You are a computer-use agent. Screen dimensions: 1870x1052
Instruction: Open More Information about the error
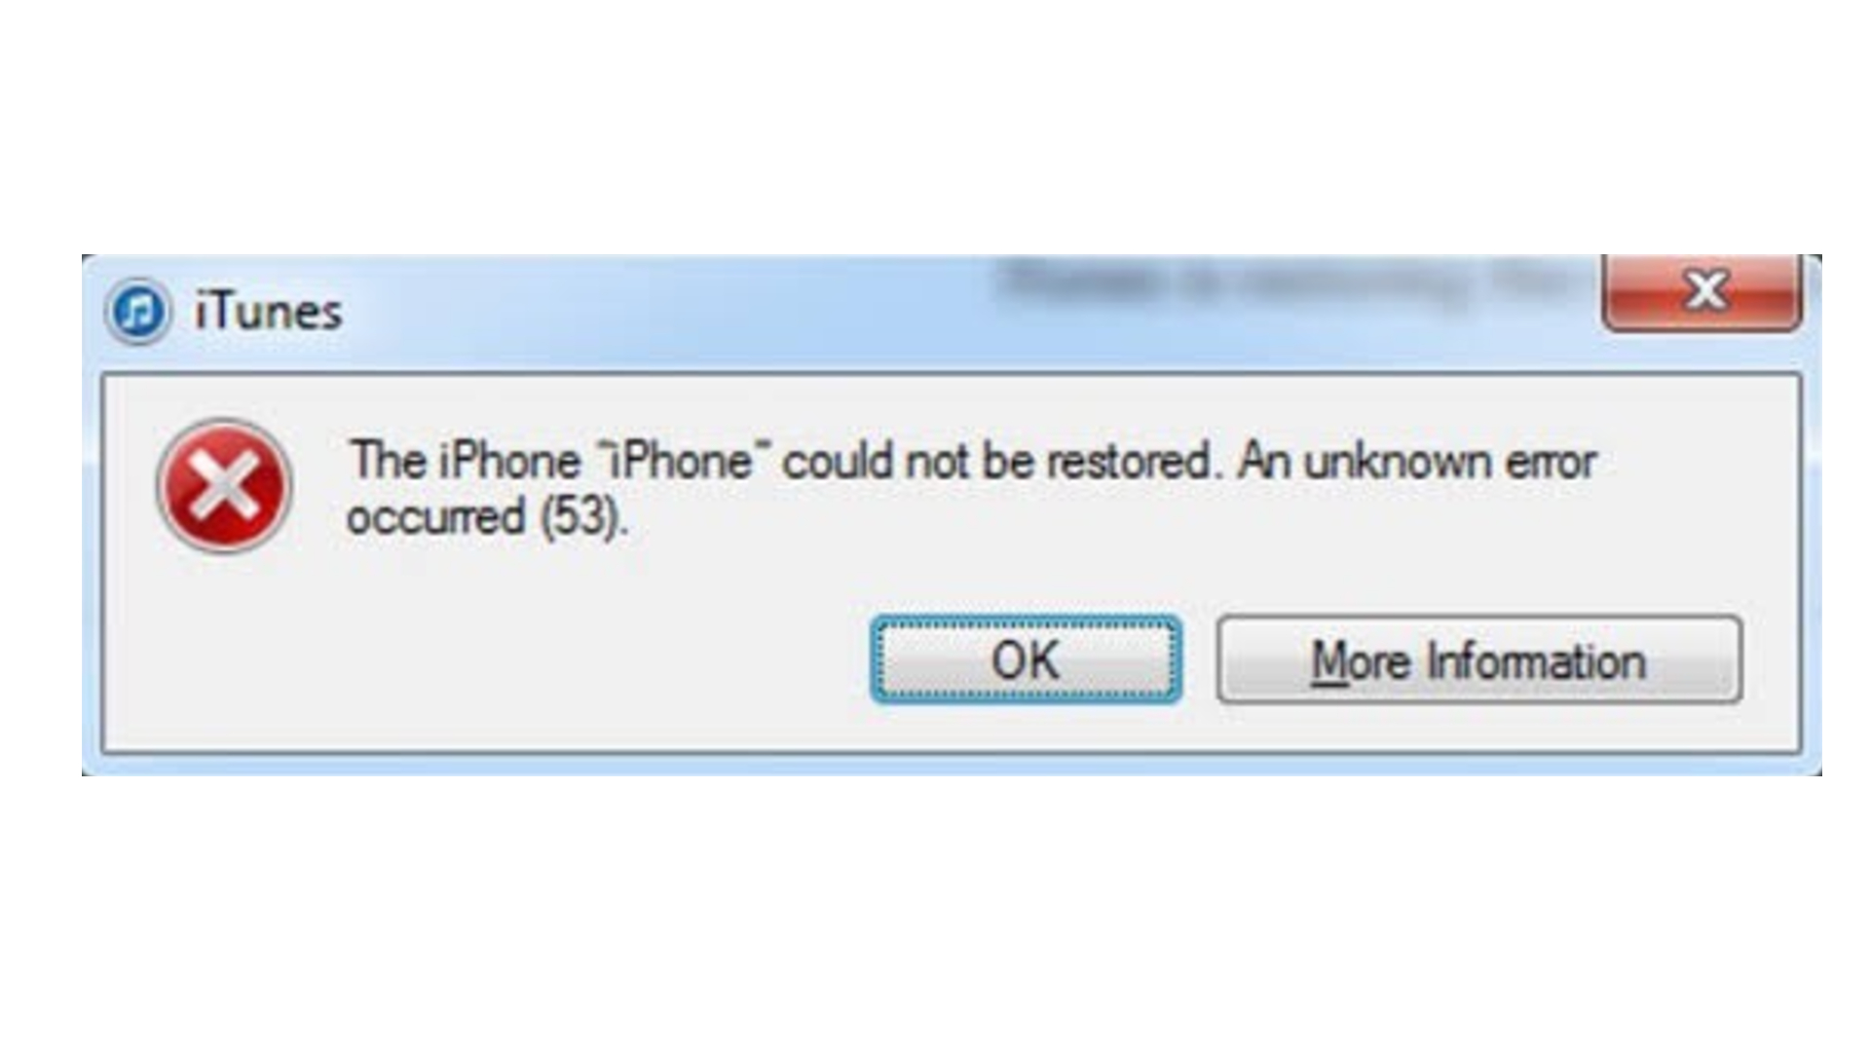pos(1478,659)
